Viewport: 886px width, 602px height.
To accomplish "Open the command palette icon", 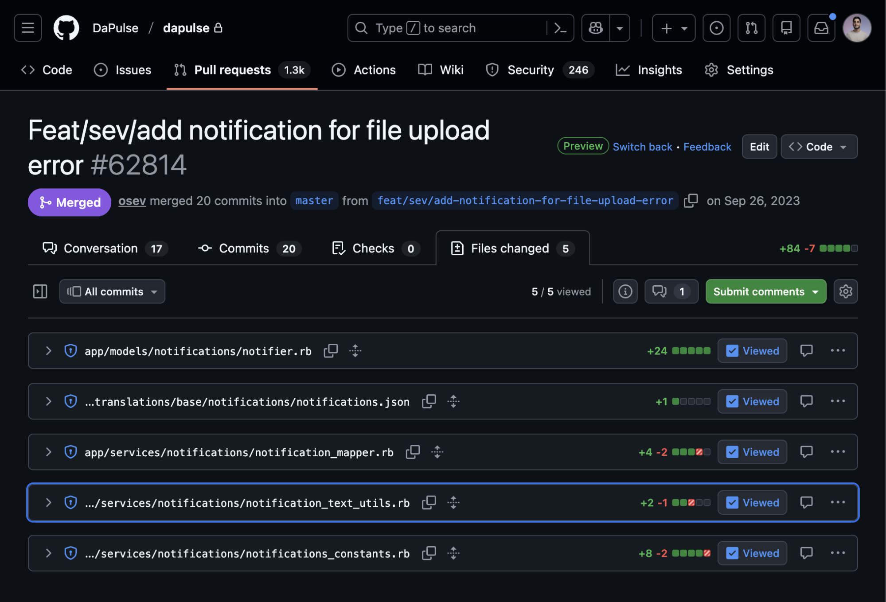I will point(560,28).
